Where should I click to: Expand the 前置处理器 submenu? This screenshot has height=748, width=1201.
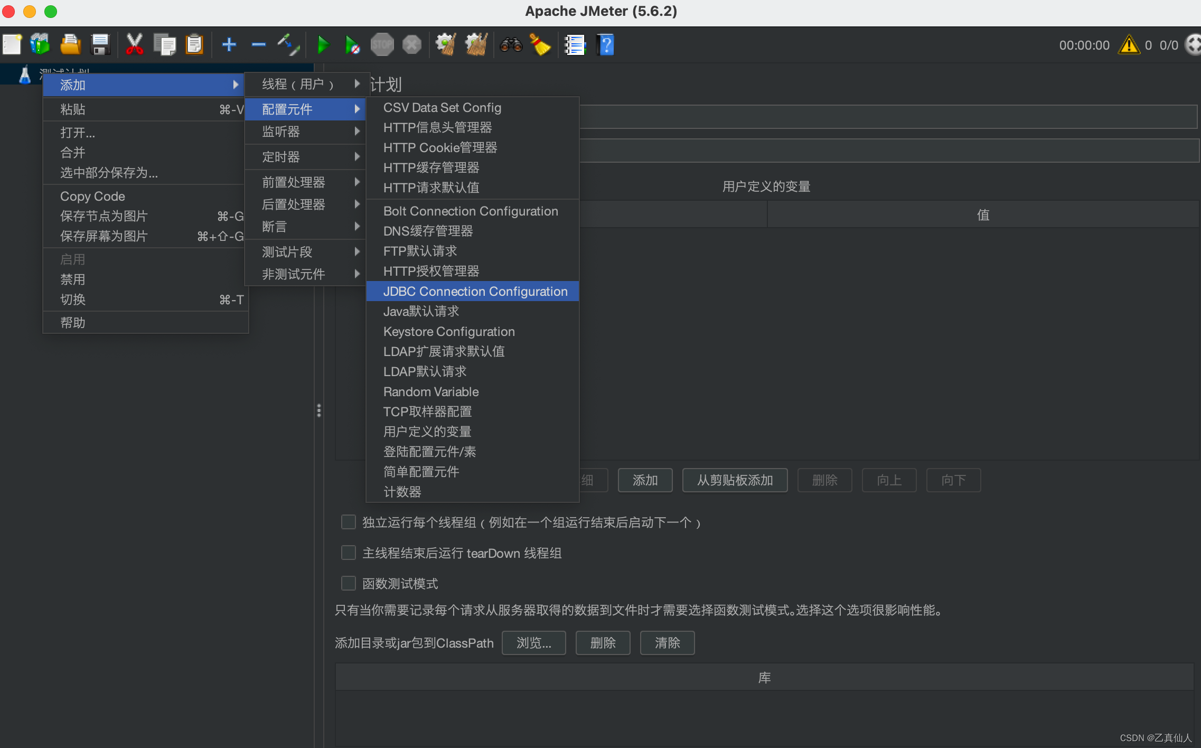coord(305,182)
